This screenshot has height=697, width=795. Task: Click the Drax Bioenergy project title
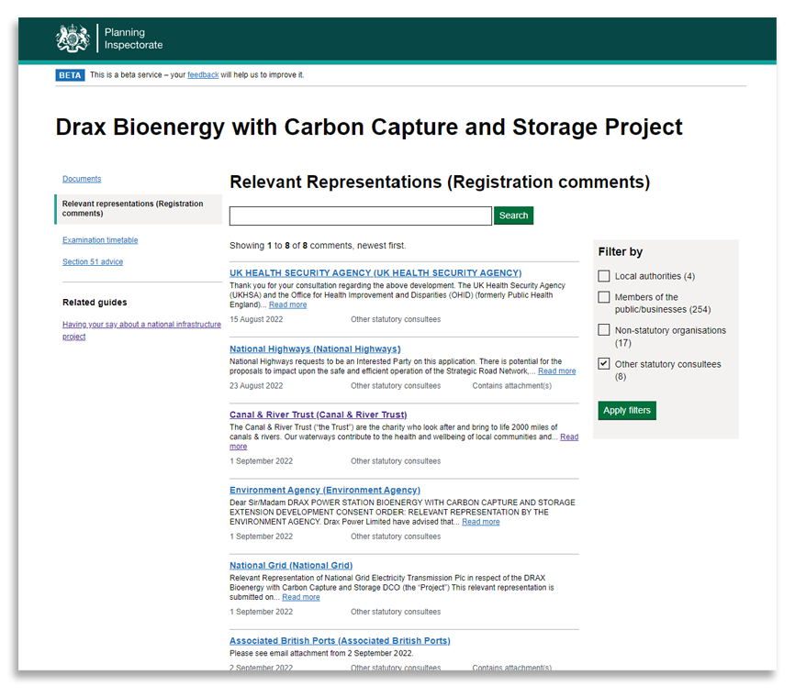coord(369,127)
